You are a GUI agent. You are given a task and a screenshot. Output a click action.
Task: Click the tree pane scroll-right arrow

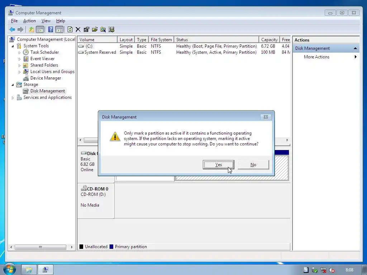click(x=72, y=247)
